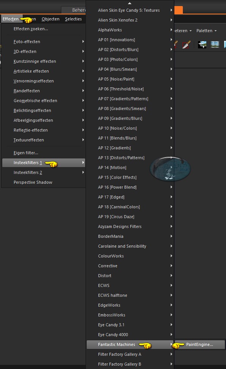The height and width of the screenshot is (369, 226).
Task: Select AP 06 [Threshold/Noise] entry
Action: [130, 89]
